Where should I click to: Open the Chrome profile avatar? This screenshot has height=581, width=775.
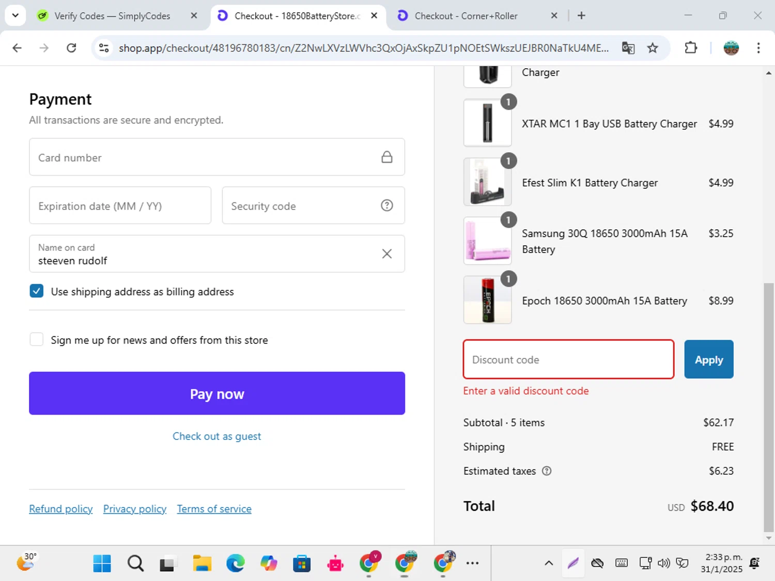731,48
